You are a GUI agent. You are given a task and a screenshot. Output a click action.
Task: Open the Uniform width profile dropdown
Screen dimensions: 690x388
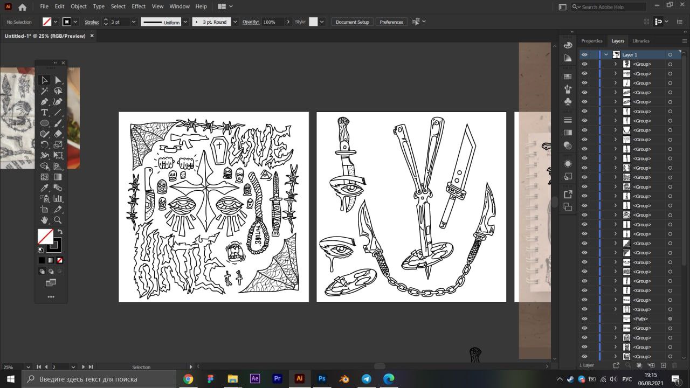185,22
